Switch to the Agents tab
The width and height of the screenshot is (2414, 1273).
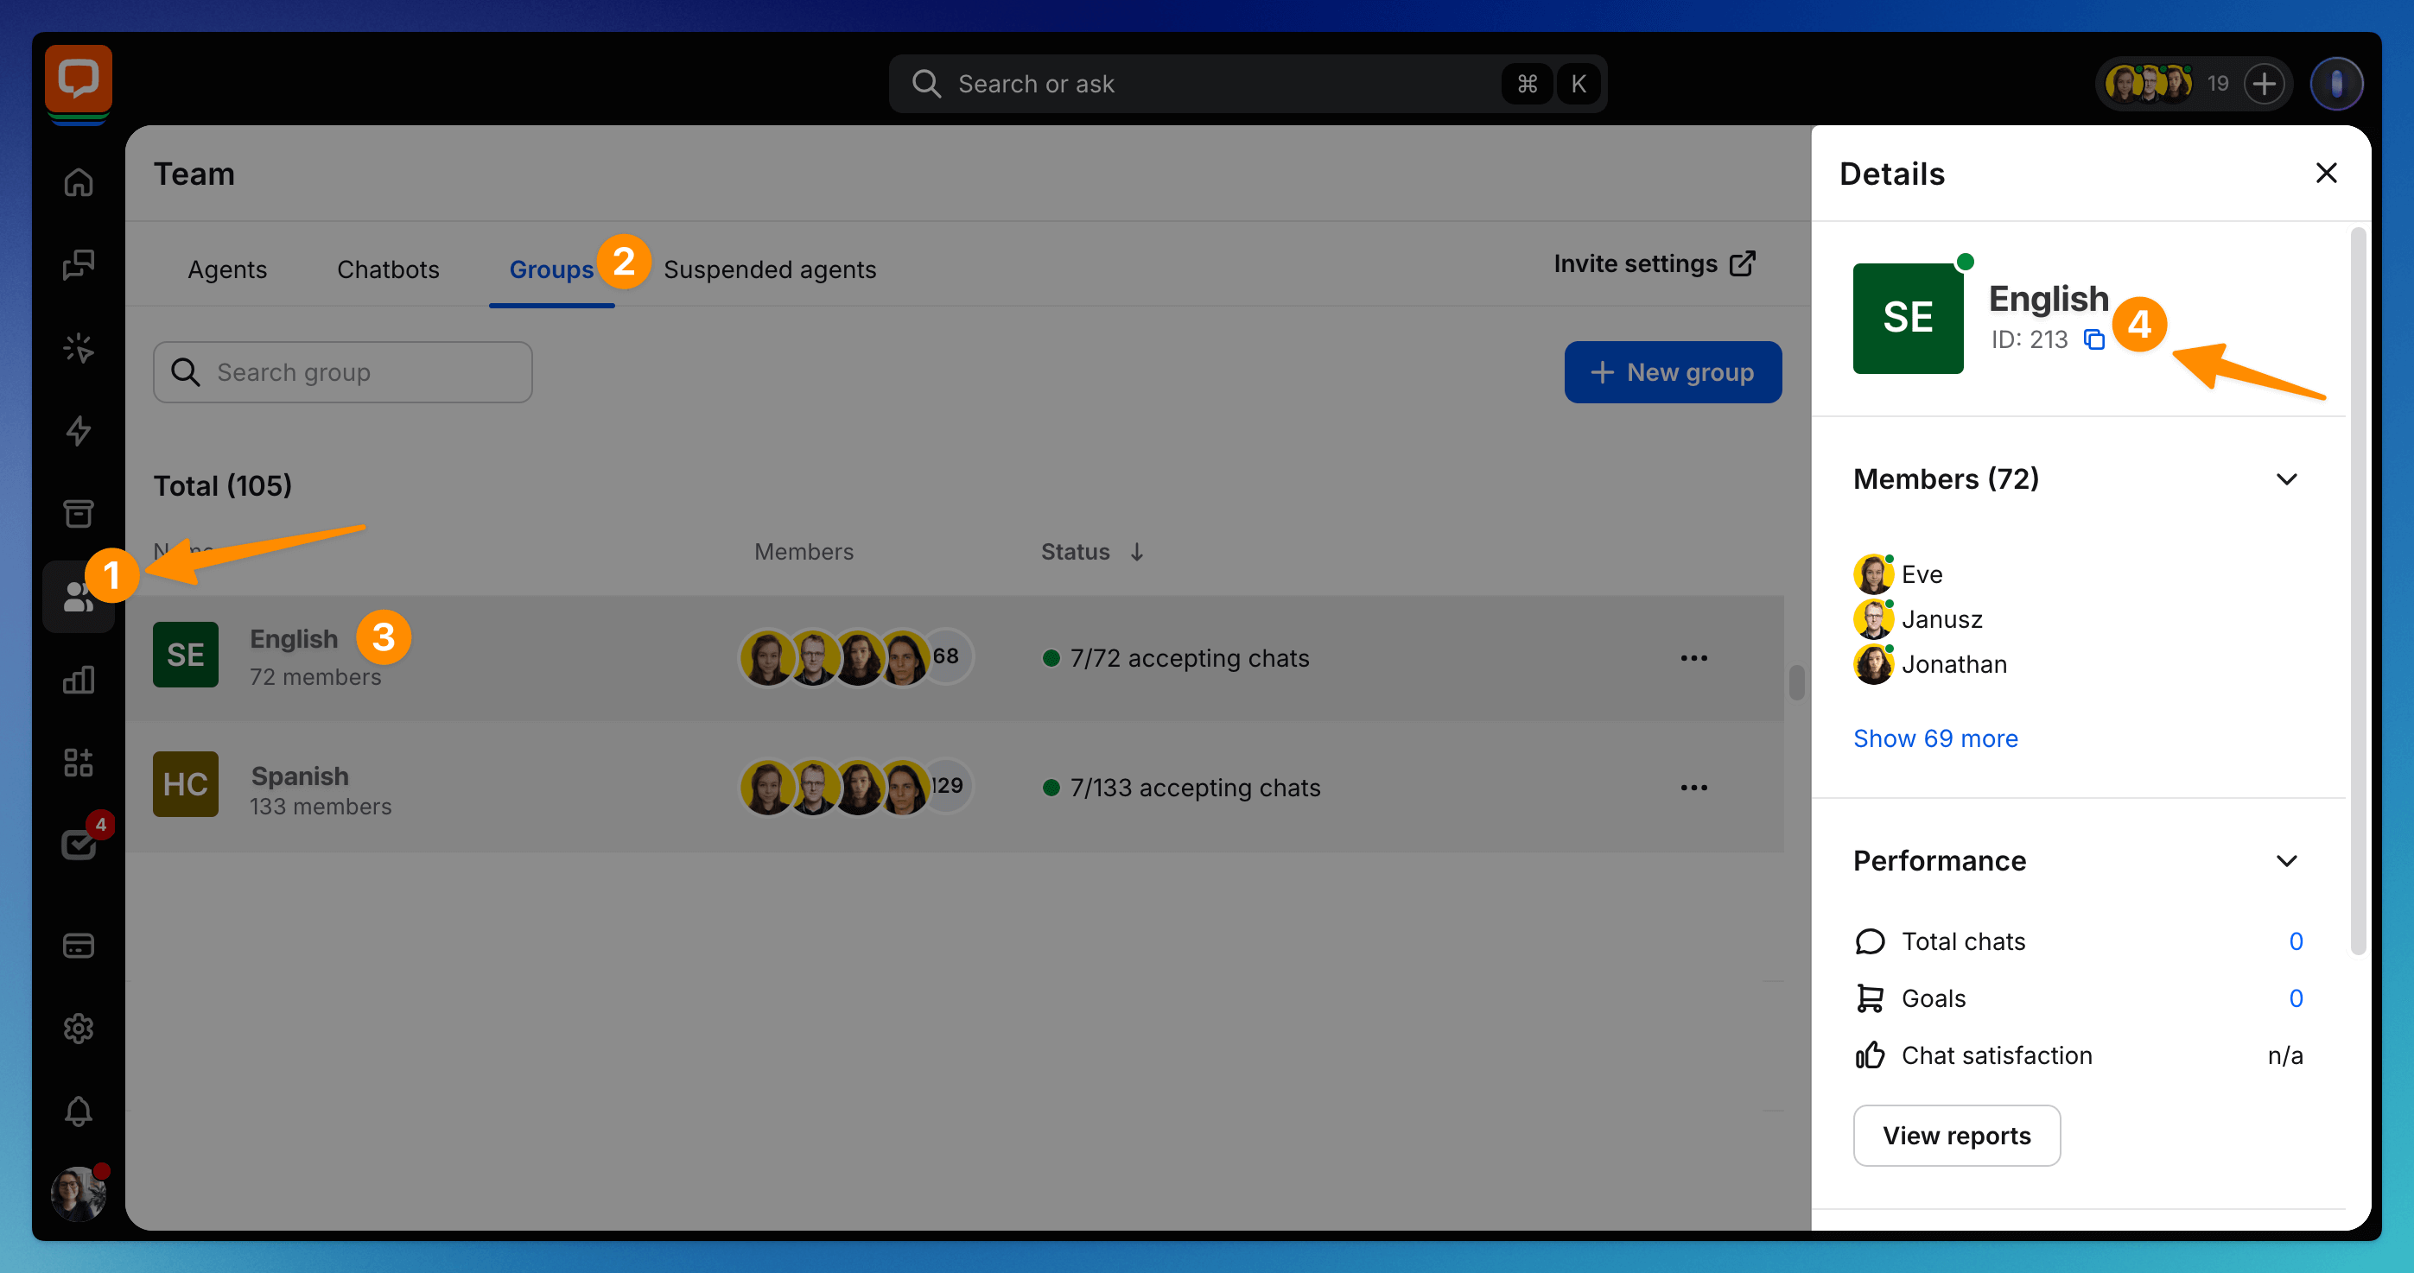(x=226, y=269)
